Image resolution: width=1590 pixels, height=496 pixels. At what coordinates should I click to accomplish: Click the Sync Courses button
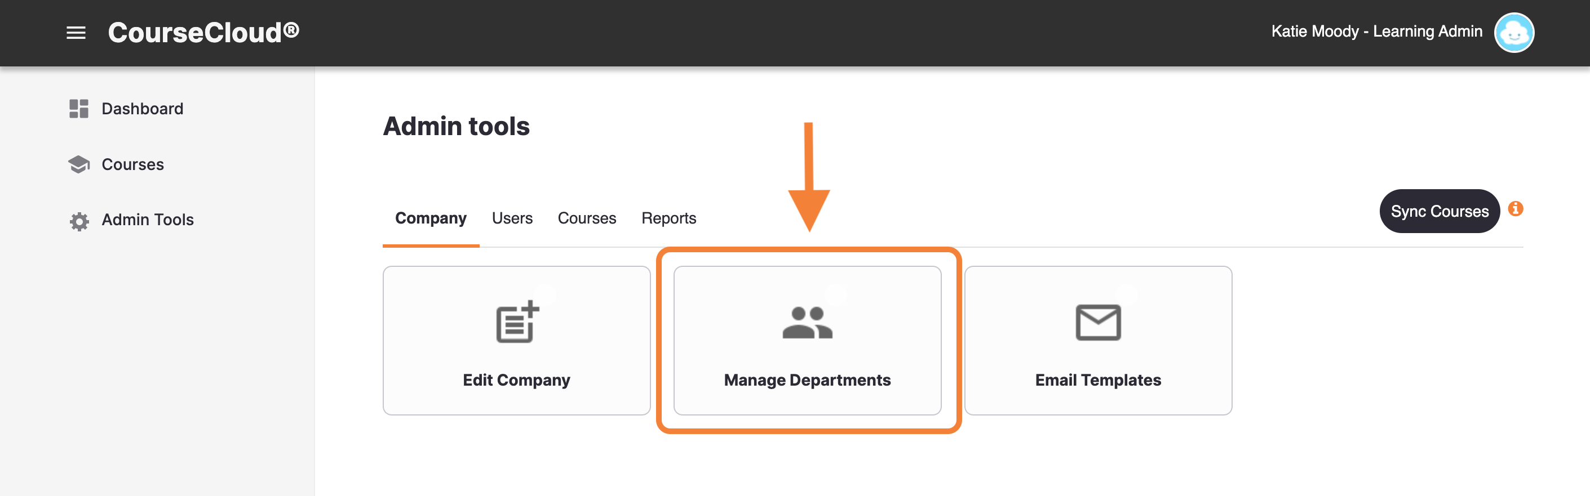click(1440, 211)
